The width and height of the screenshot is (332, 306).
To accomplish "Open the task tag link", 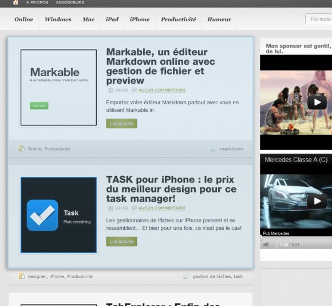I will [x=238, y=276].
